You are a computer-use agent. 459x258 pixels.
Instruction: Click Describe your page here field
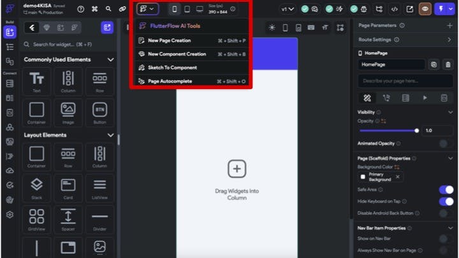[x=405, y=81]
